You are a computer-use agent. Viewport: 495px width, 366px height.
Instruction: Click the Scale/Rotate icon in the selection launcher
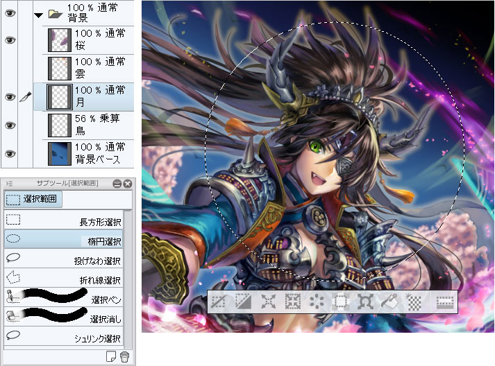(365, 302)
